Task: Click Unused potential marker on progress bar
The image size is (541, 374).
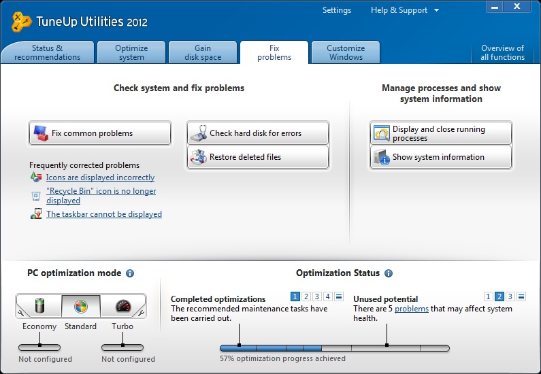Action: pos(387,345)
